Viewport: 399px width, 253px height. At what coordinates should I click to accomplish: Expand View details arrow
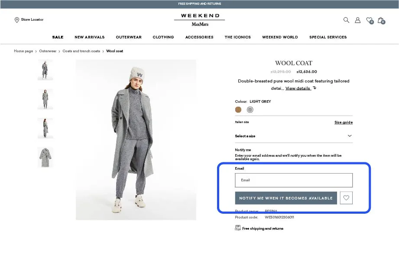[x=315, y=88]
